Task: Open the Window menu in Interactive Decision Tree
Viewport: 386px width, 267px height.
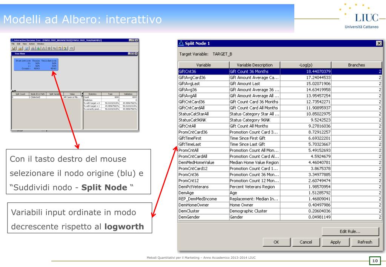Action: (41, 44)
